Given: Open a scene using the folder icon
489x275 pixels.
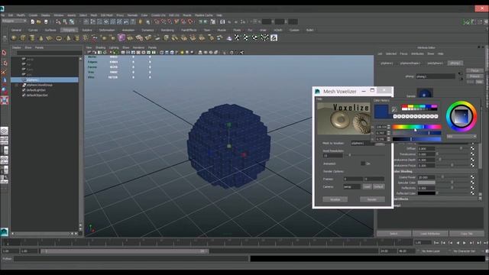Looking at the screenshot, I should pyautogui.click(x=39, y=21).
